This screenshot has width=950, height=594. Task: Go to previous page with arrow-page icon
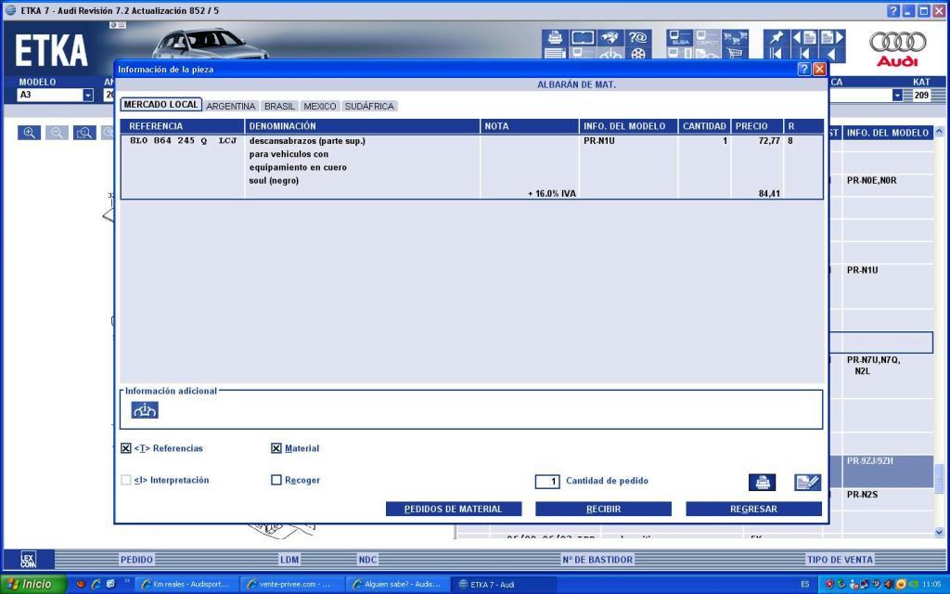(x=804, y=37)
